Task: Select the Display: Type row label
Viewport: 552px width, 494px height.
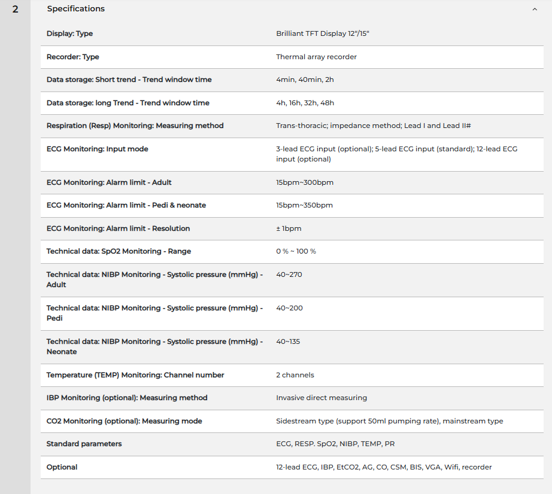Action: click(69, 33)
